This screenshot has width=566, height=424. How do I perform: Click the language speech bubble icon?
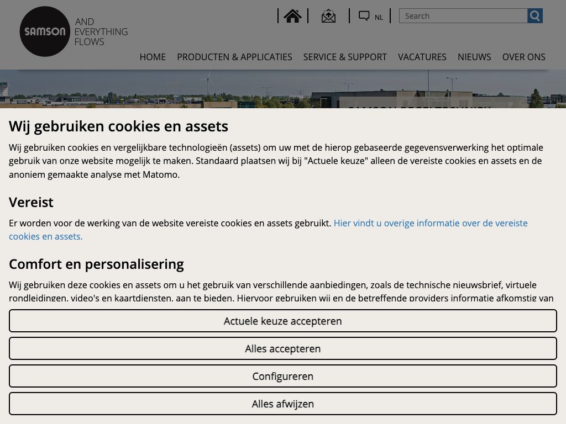click(364, 16)
